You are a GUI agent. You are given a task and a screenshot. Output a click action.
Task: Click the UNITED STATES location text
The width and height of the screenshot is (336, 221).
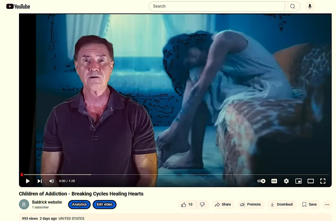tap(71, 218)
